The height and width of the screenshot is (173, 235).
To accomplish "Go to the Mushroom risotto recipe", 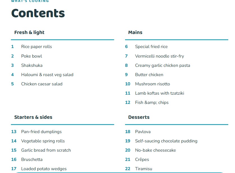I will pos(153,84).
